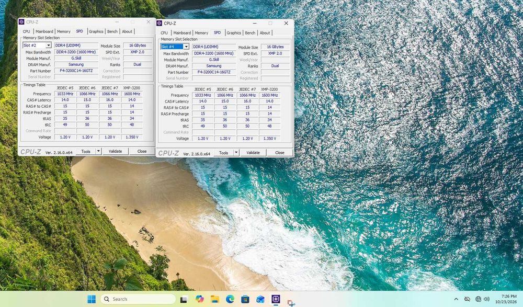Screen dimensions: 523x307
Task: Launch Microsoft Edge from the taskbar
Action: pyautogui.click(x=230, y=299)
